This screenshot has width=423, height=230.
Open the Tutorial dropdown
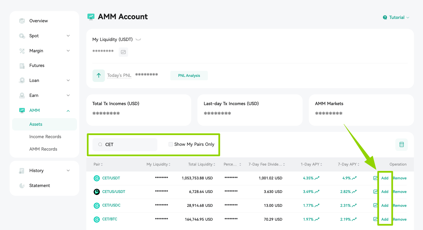click(396, 18)
